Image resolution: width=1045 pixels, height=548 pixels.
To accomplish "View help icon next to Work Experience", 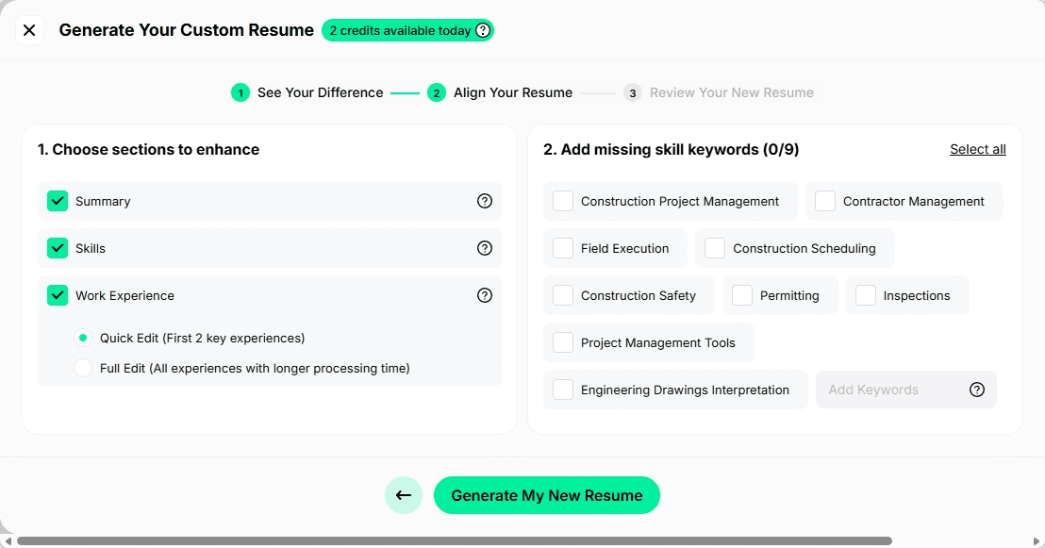I will 485,295.
